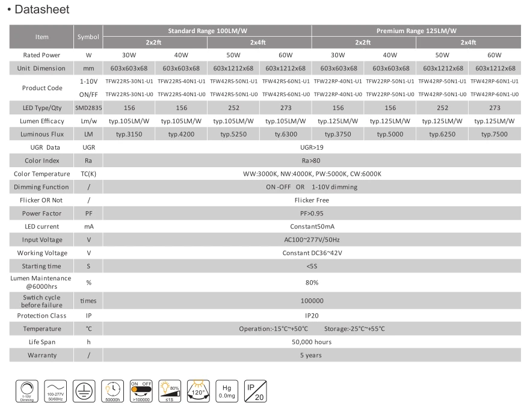Viewport: 524px width, 409px height.
Task: Click product code TFW42RP-60N1-U0
Action: (x=495, y=94)
